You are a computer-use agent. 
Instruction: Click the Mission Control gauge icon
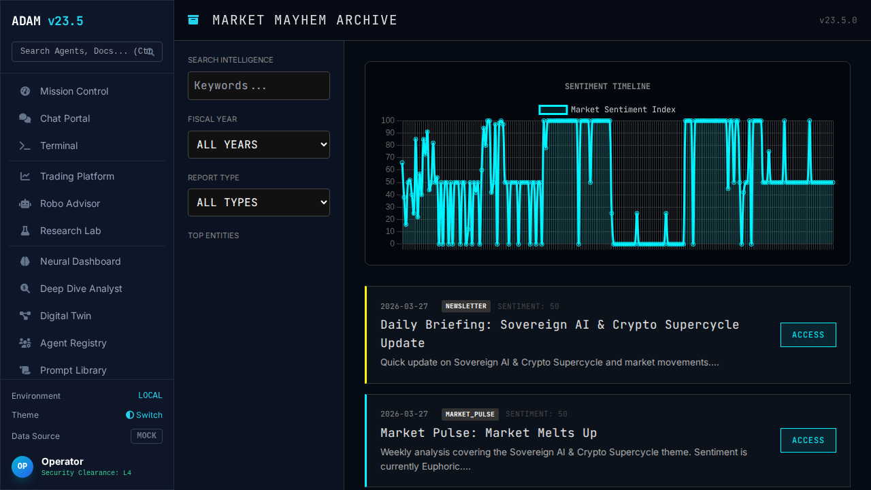(25, 91)
